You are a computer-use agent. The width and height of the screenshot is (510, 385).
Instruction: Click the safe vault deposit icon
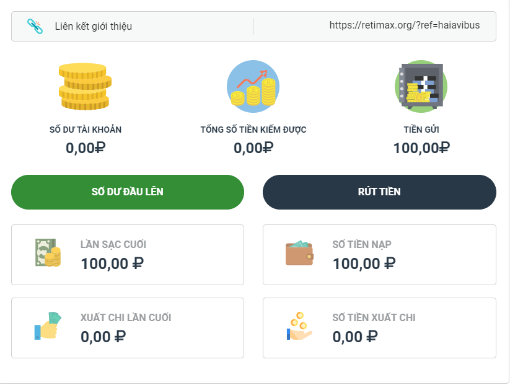point(421,87)
